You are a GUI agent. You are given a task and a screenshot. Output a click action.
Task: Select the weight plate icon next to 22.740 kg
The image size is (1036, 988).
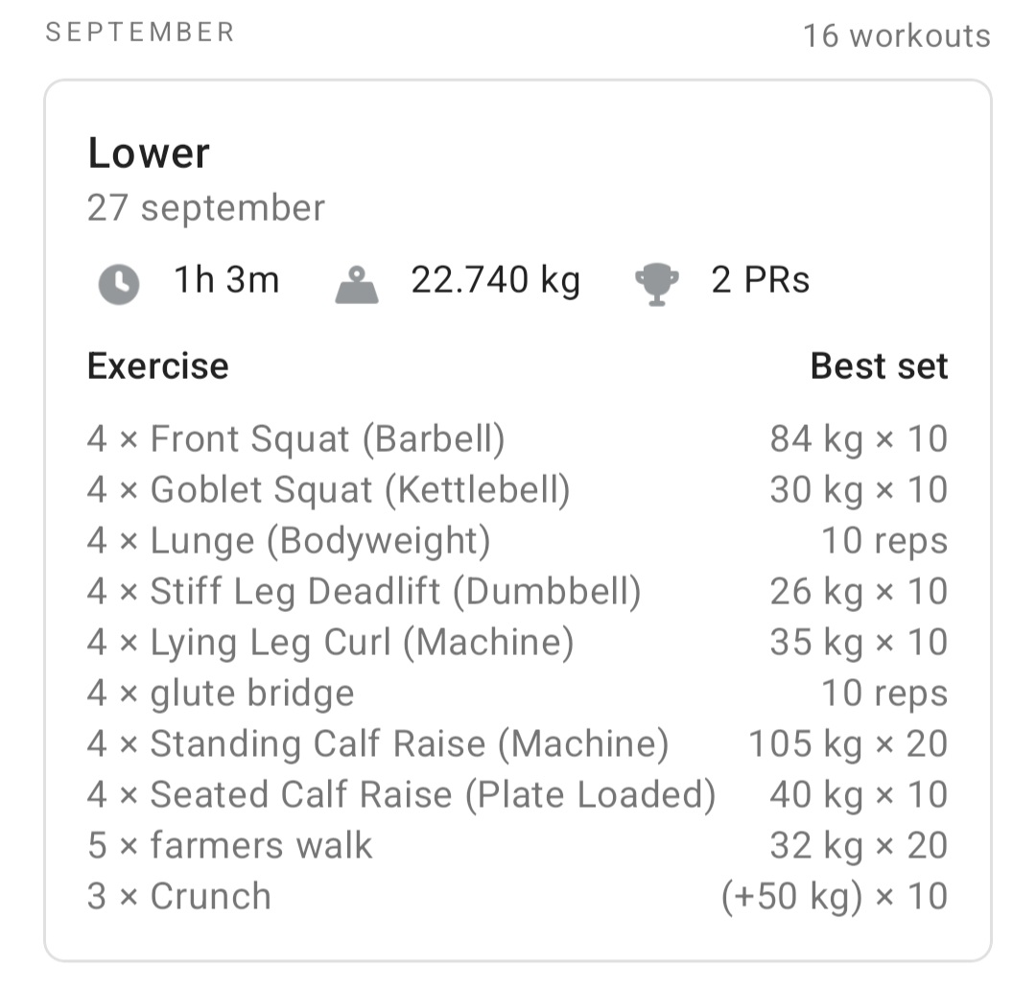point(355,281)
